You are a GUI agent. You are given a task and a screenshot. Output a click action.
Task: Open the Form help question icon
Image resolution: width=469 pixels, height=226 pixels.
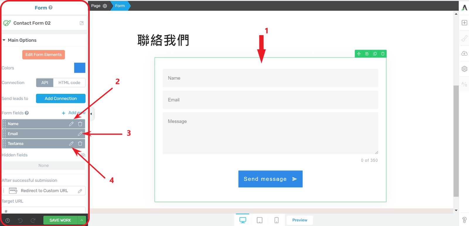[x=50, y=8]
